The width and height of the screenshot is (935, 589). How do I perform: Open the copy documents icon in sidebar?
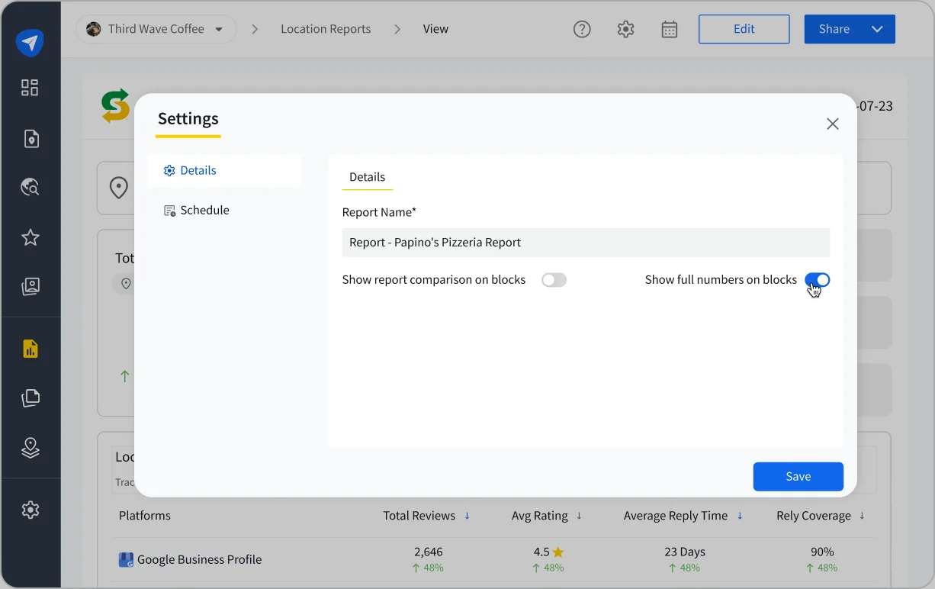click(30, 397)
